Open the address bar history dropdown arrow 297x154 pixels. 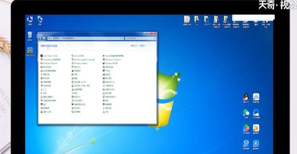point(120,39)
